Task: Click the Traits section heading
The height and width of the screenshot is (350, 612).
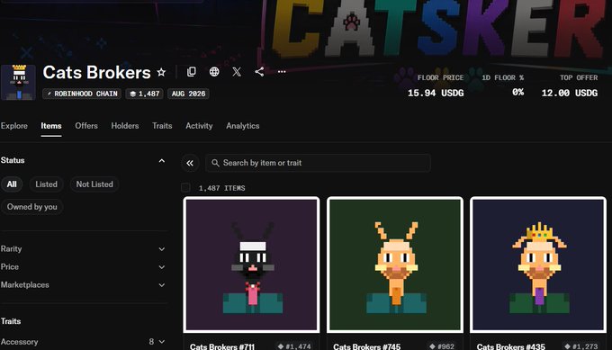Action: (x=11, y=321)
